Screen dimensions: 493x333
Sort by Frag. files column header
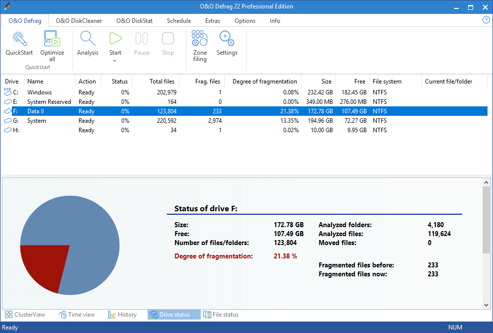(202, 82)
